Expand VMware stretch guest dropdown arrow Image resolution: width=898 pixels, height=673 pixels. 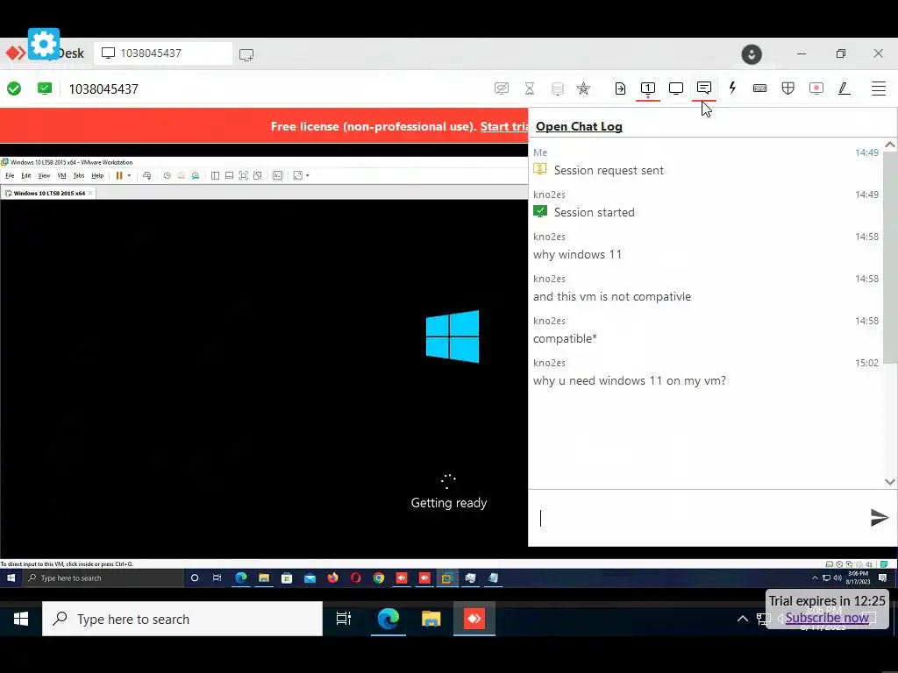pyautogui.click(x=308, y=175)
